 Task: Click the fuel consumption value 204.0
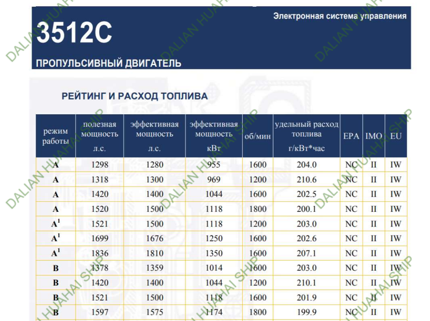[x=306, y=165]
